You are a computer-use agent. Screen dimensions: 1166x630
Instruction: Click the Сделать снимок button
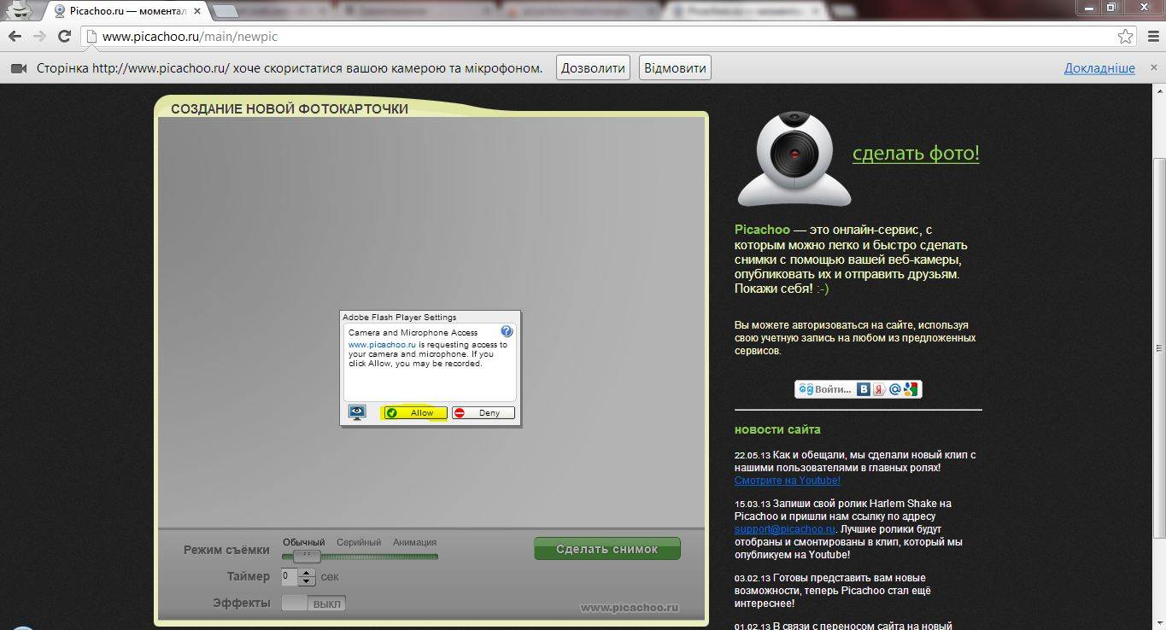(606, 549)
